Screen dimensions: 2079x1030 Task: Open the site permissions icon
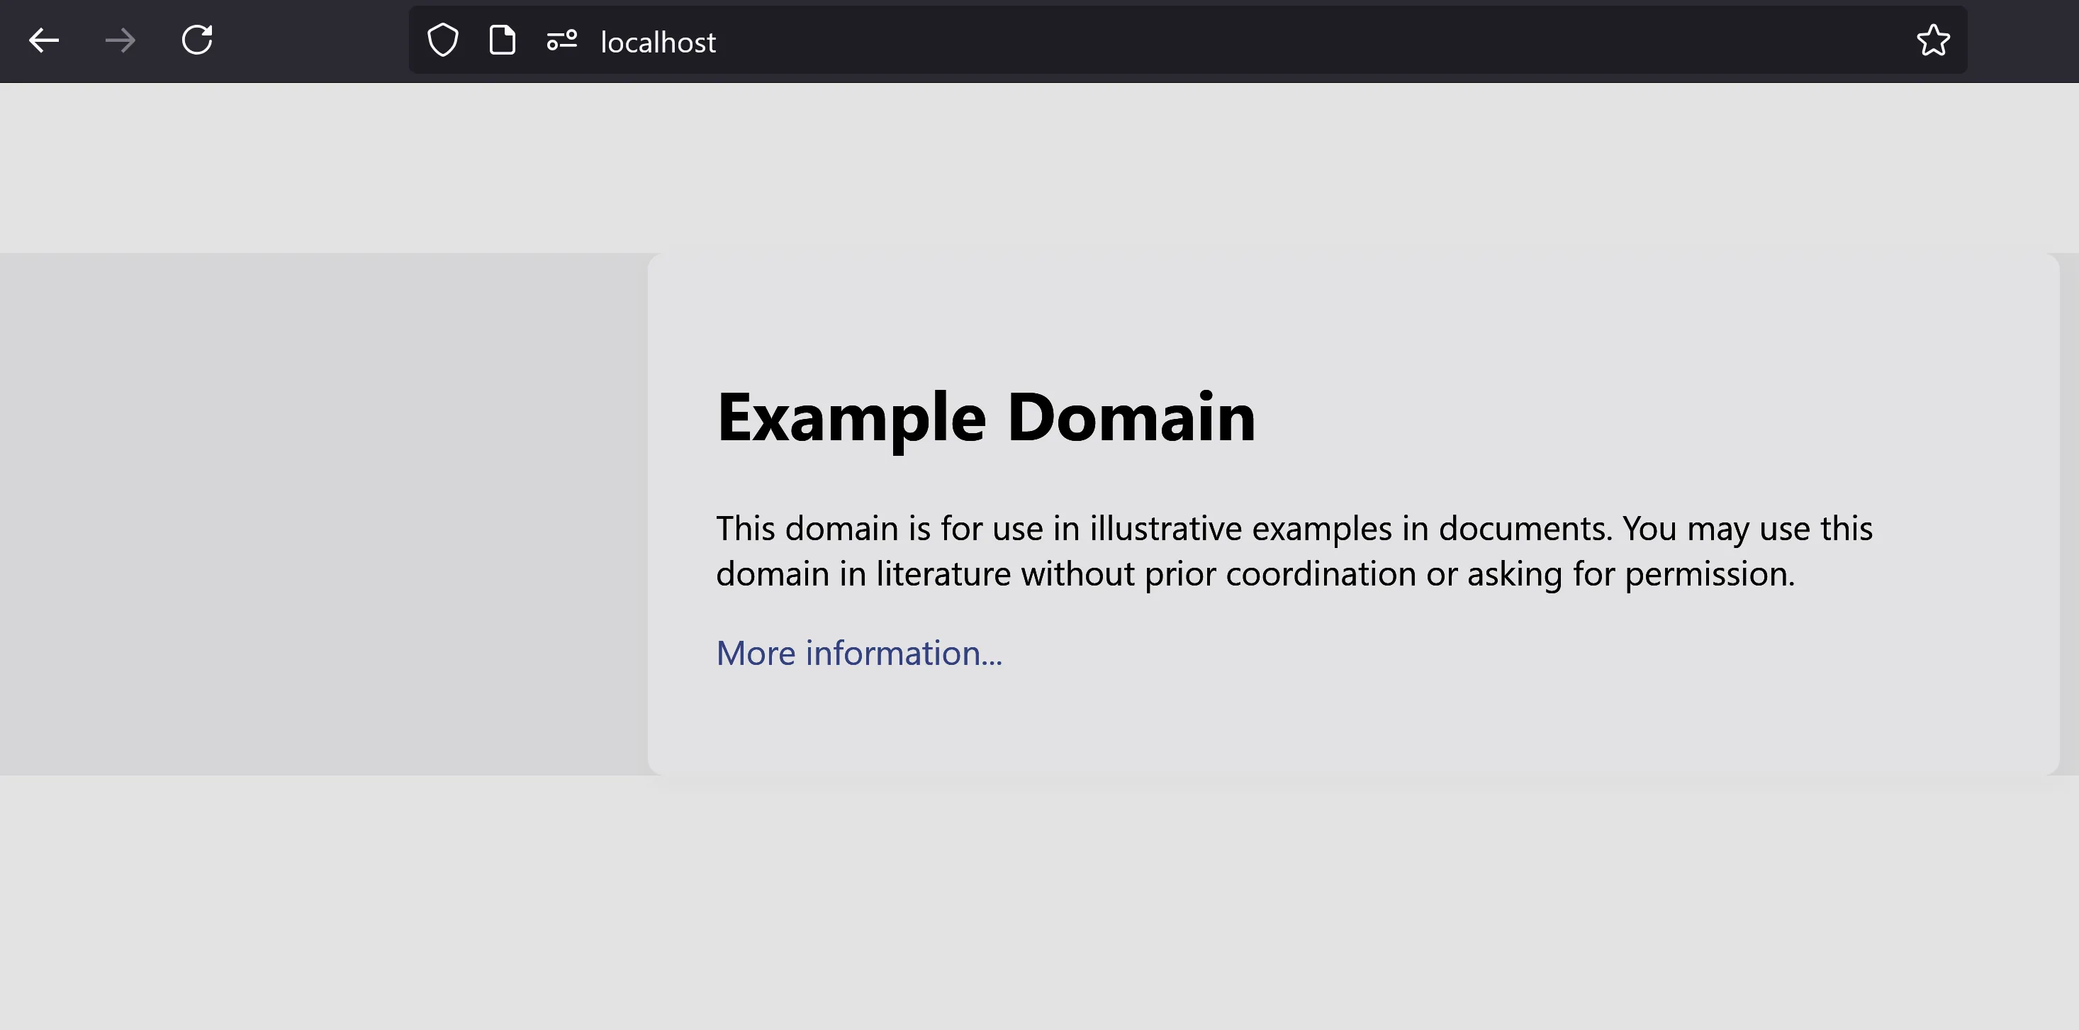pyautogui.click(x=561, y=40)
